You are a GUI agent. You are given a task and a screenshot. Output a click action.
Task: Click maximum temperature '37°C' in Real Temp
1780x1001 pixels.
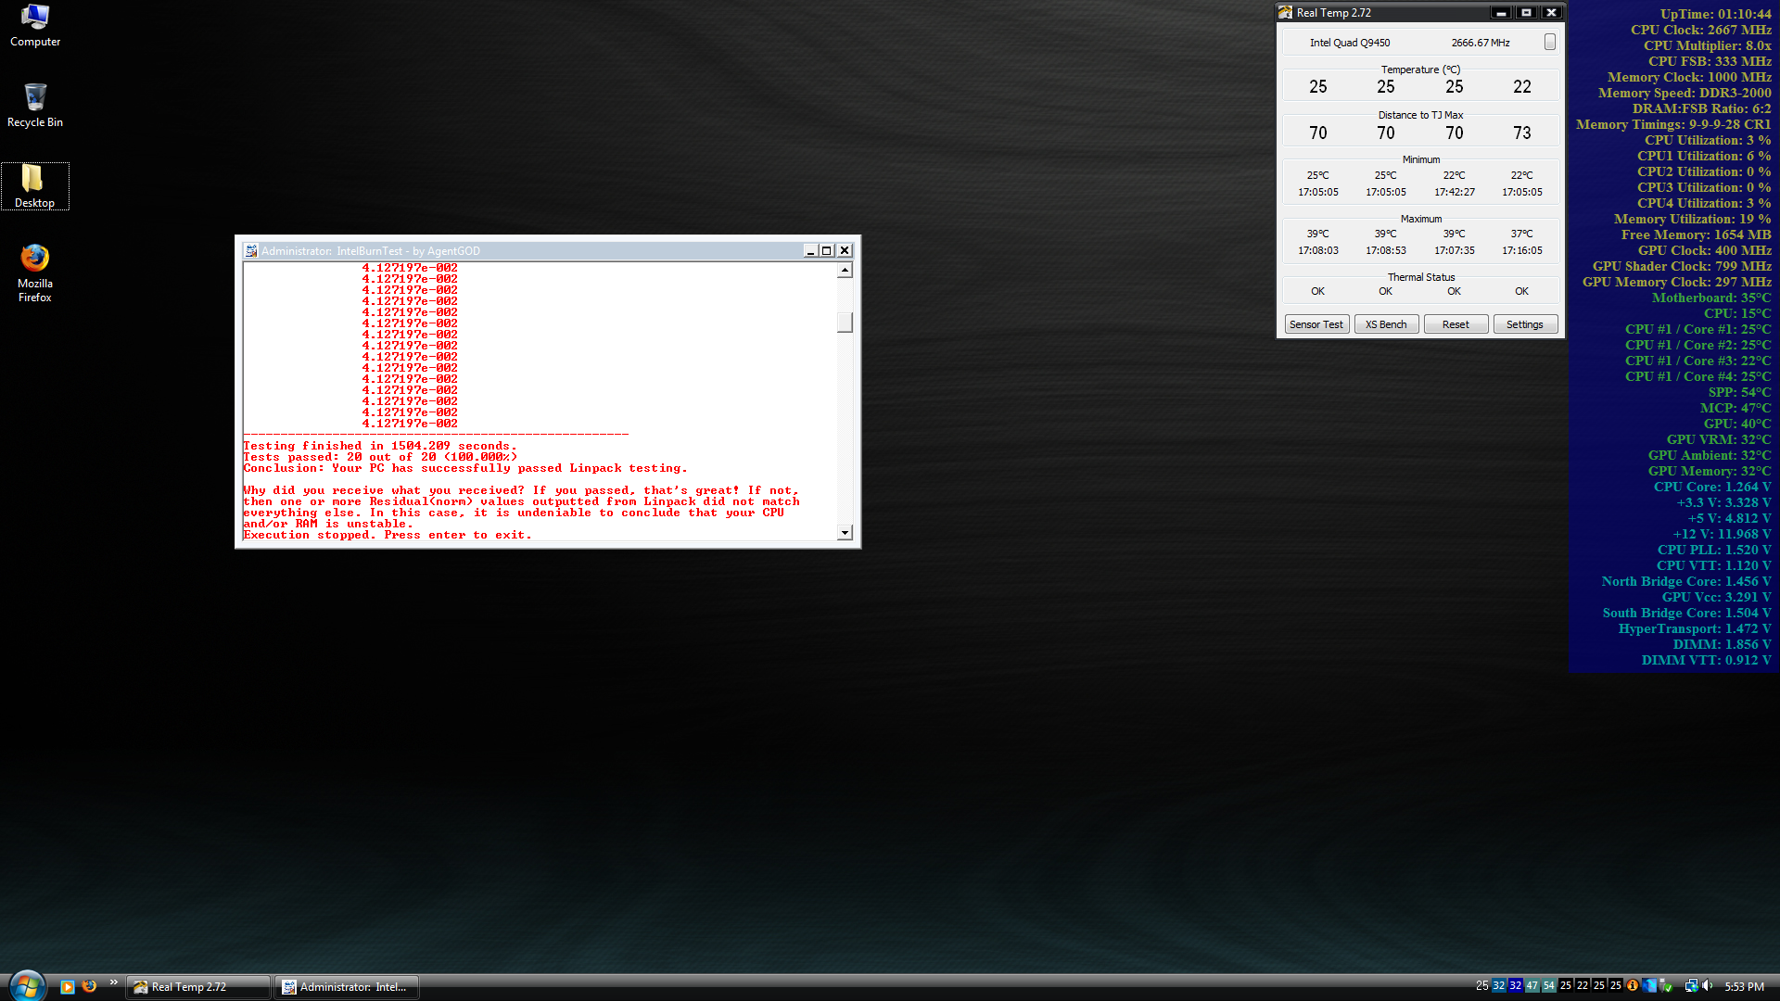[1522, 234]
